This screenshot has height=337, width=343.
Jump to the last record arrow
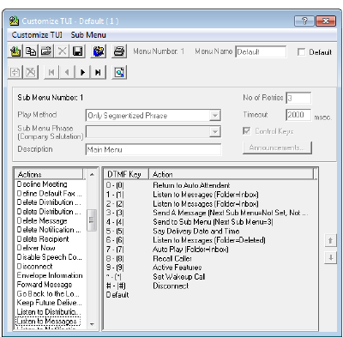coord(98,72)
